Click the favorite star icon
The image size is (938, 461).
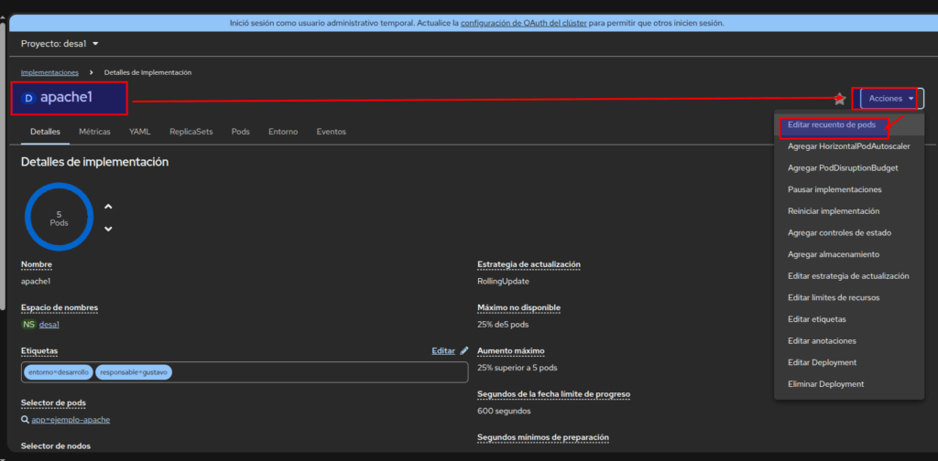[840, 99]
